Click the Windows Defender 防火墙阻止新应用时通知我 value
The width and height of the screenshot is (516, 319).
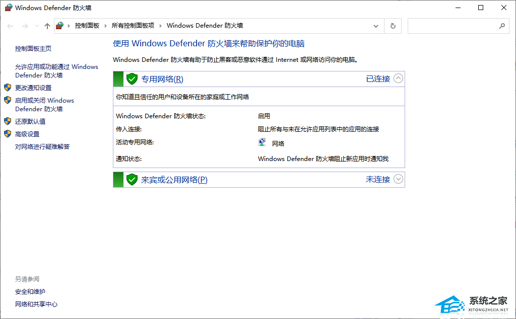coord(323,158)
